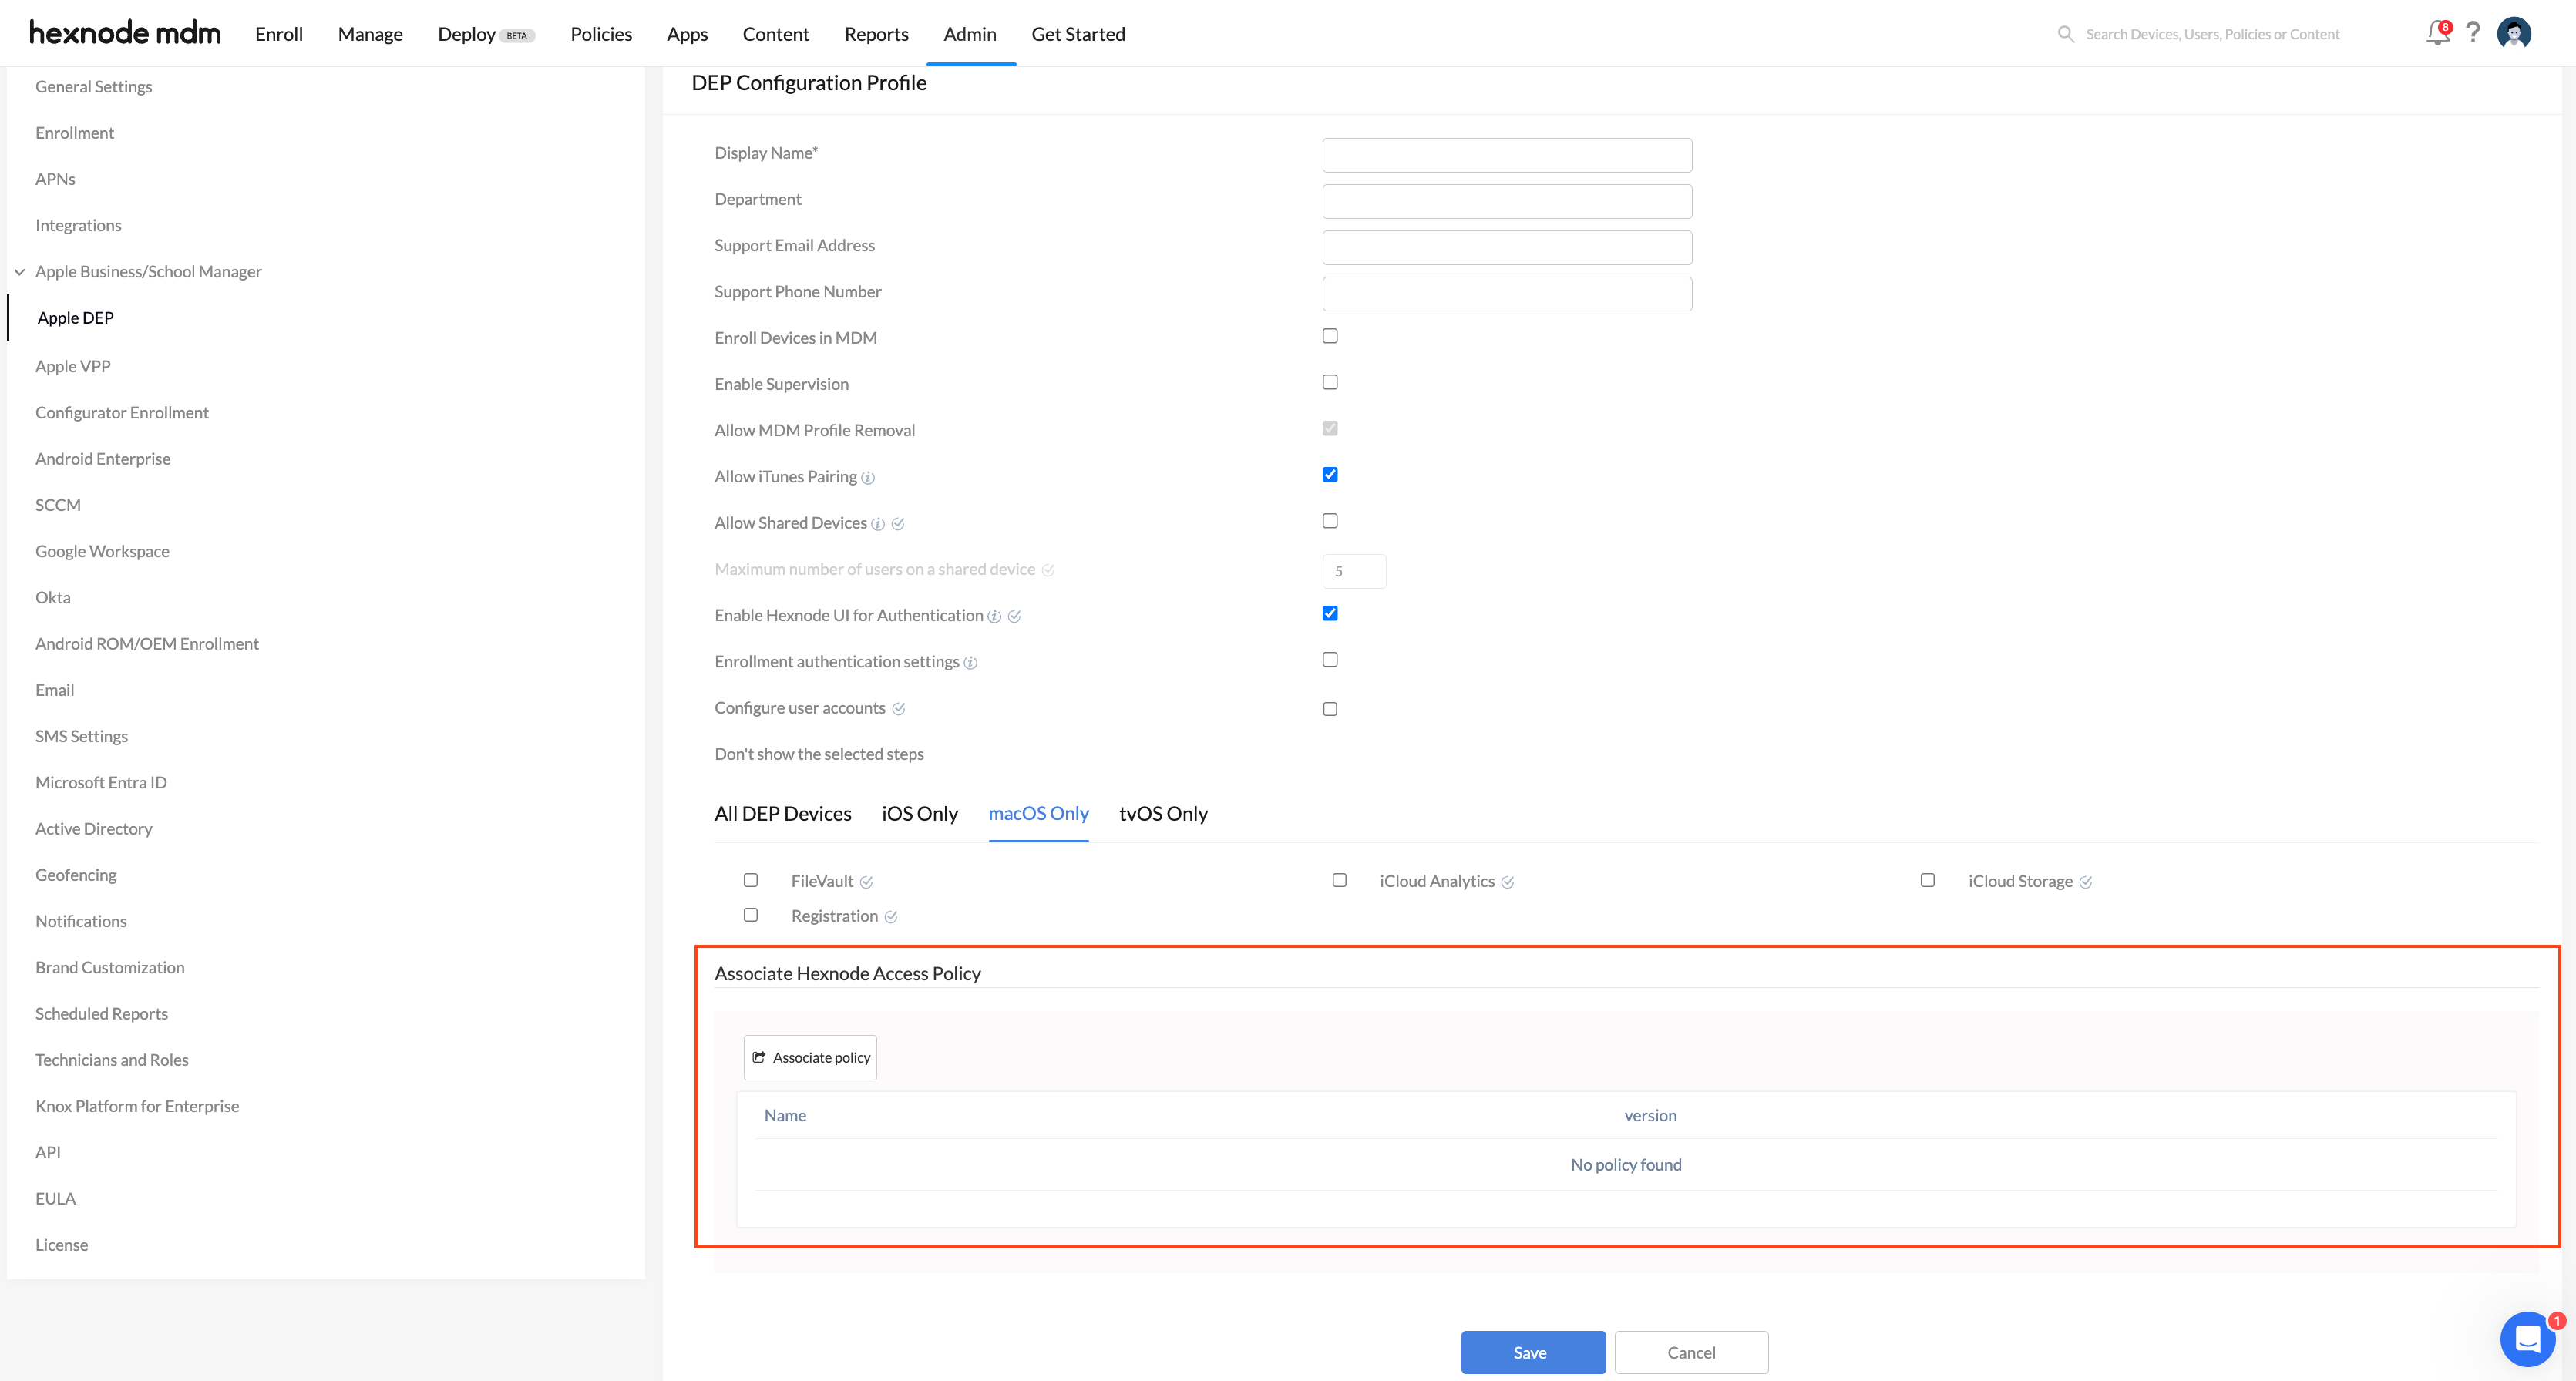Open the Deploy beta menu
This screenshot has width=2576, height=1381.
(x=486, y=34)
